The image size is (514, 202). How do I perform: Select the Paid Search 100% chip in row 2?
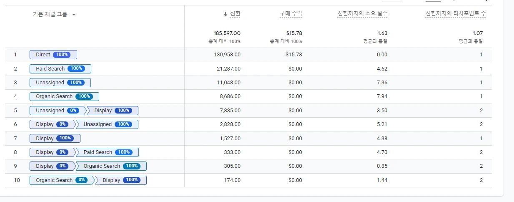60,69
